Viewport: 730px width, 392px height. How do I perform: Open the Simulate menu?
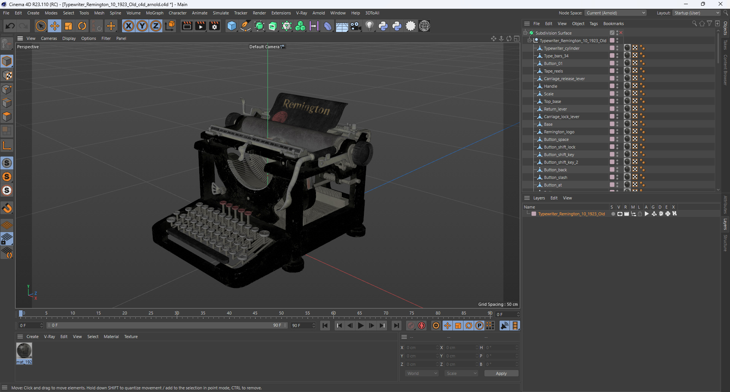pyautogui.click(x=221, y=13)
